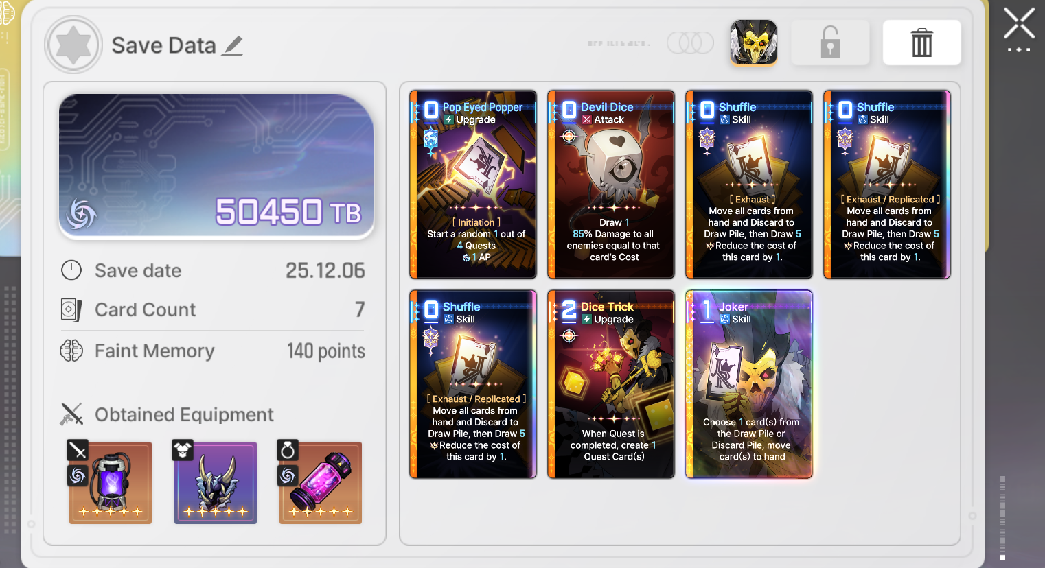1045x568 pixels.
Task: Select the purple lantern weapon equipment
Action: 110,482
